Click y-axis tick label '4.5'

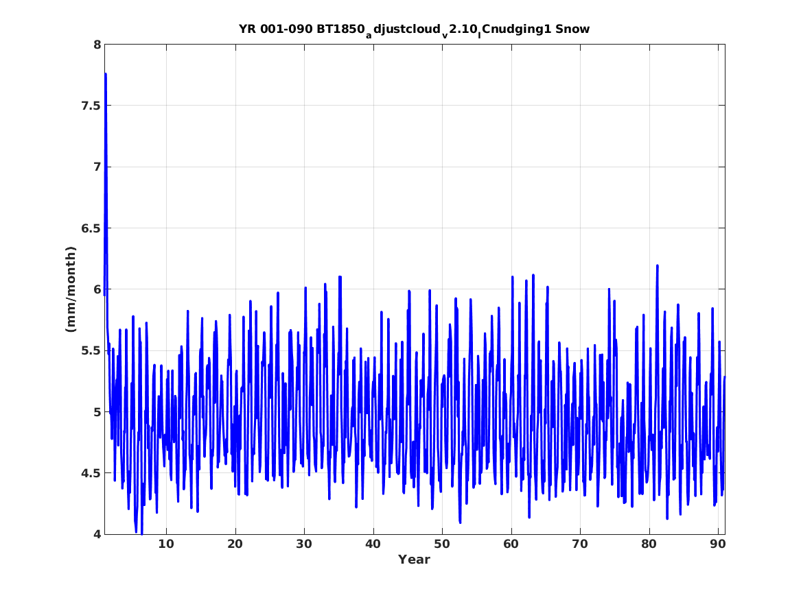point(91,473)
